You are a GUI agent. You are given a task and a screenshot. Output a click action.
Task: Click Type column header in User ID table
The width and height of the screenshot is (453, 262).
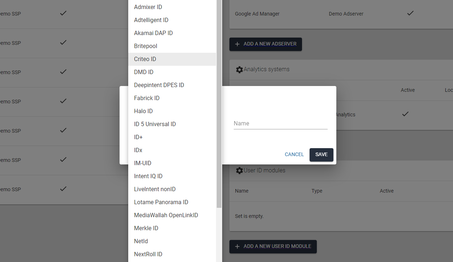click(x=317, y=191)
